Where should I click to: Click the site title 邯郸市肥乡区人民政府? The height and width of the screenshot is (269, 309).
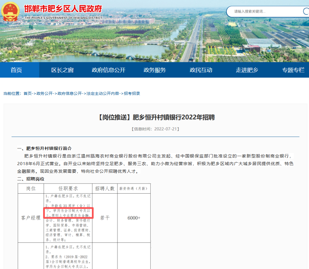pyautogui.click(x=63, y=9)
